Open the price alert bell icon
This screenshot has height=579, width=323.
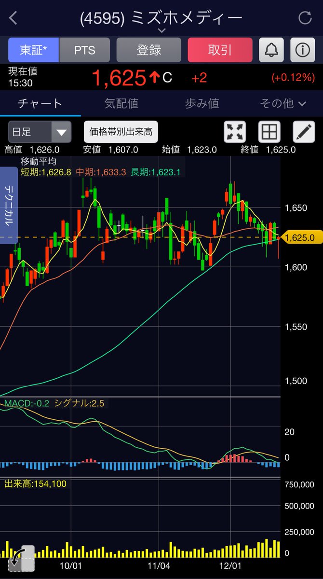click(271, 50)
